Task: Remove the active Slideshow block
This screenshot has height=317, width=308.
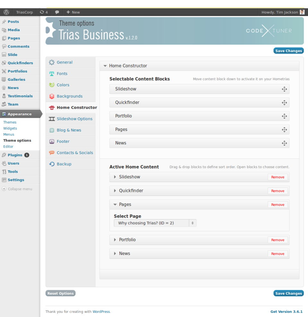Action: tap(278, 177)
